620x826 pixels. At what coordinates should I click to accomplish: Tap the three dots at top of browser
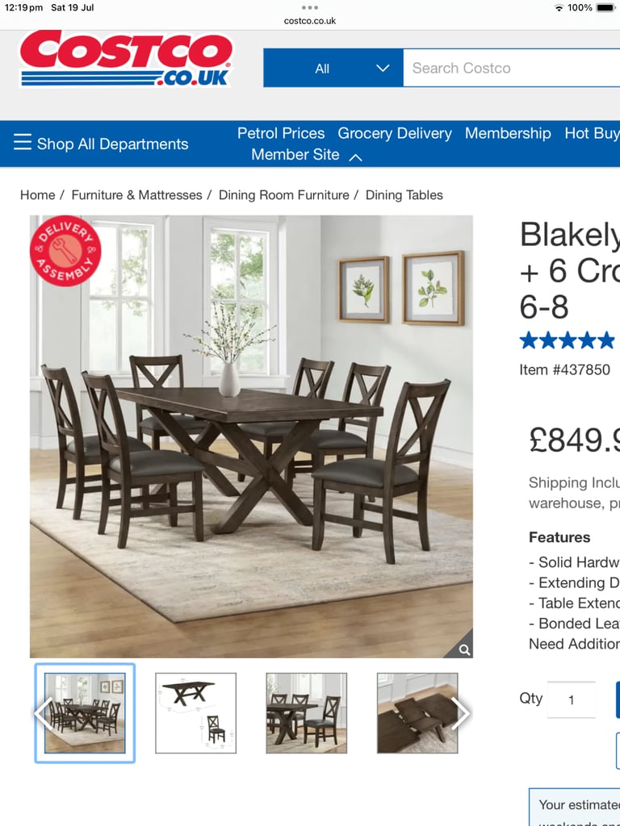pyautogui.click(x=310, y=7)
